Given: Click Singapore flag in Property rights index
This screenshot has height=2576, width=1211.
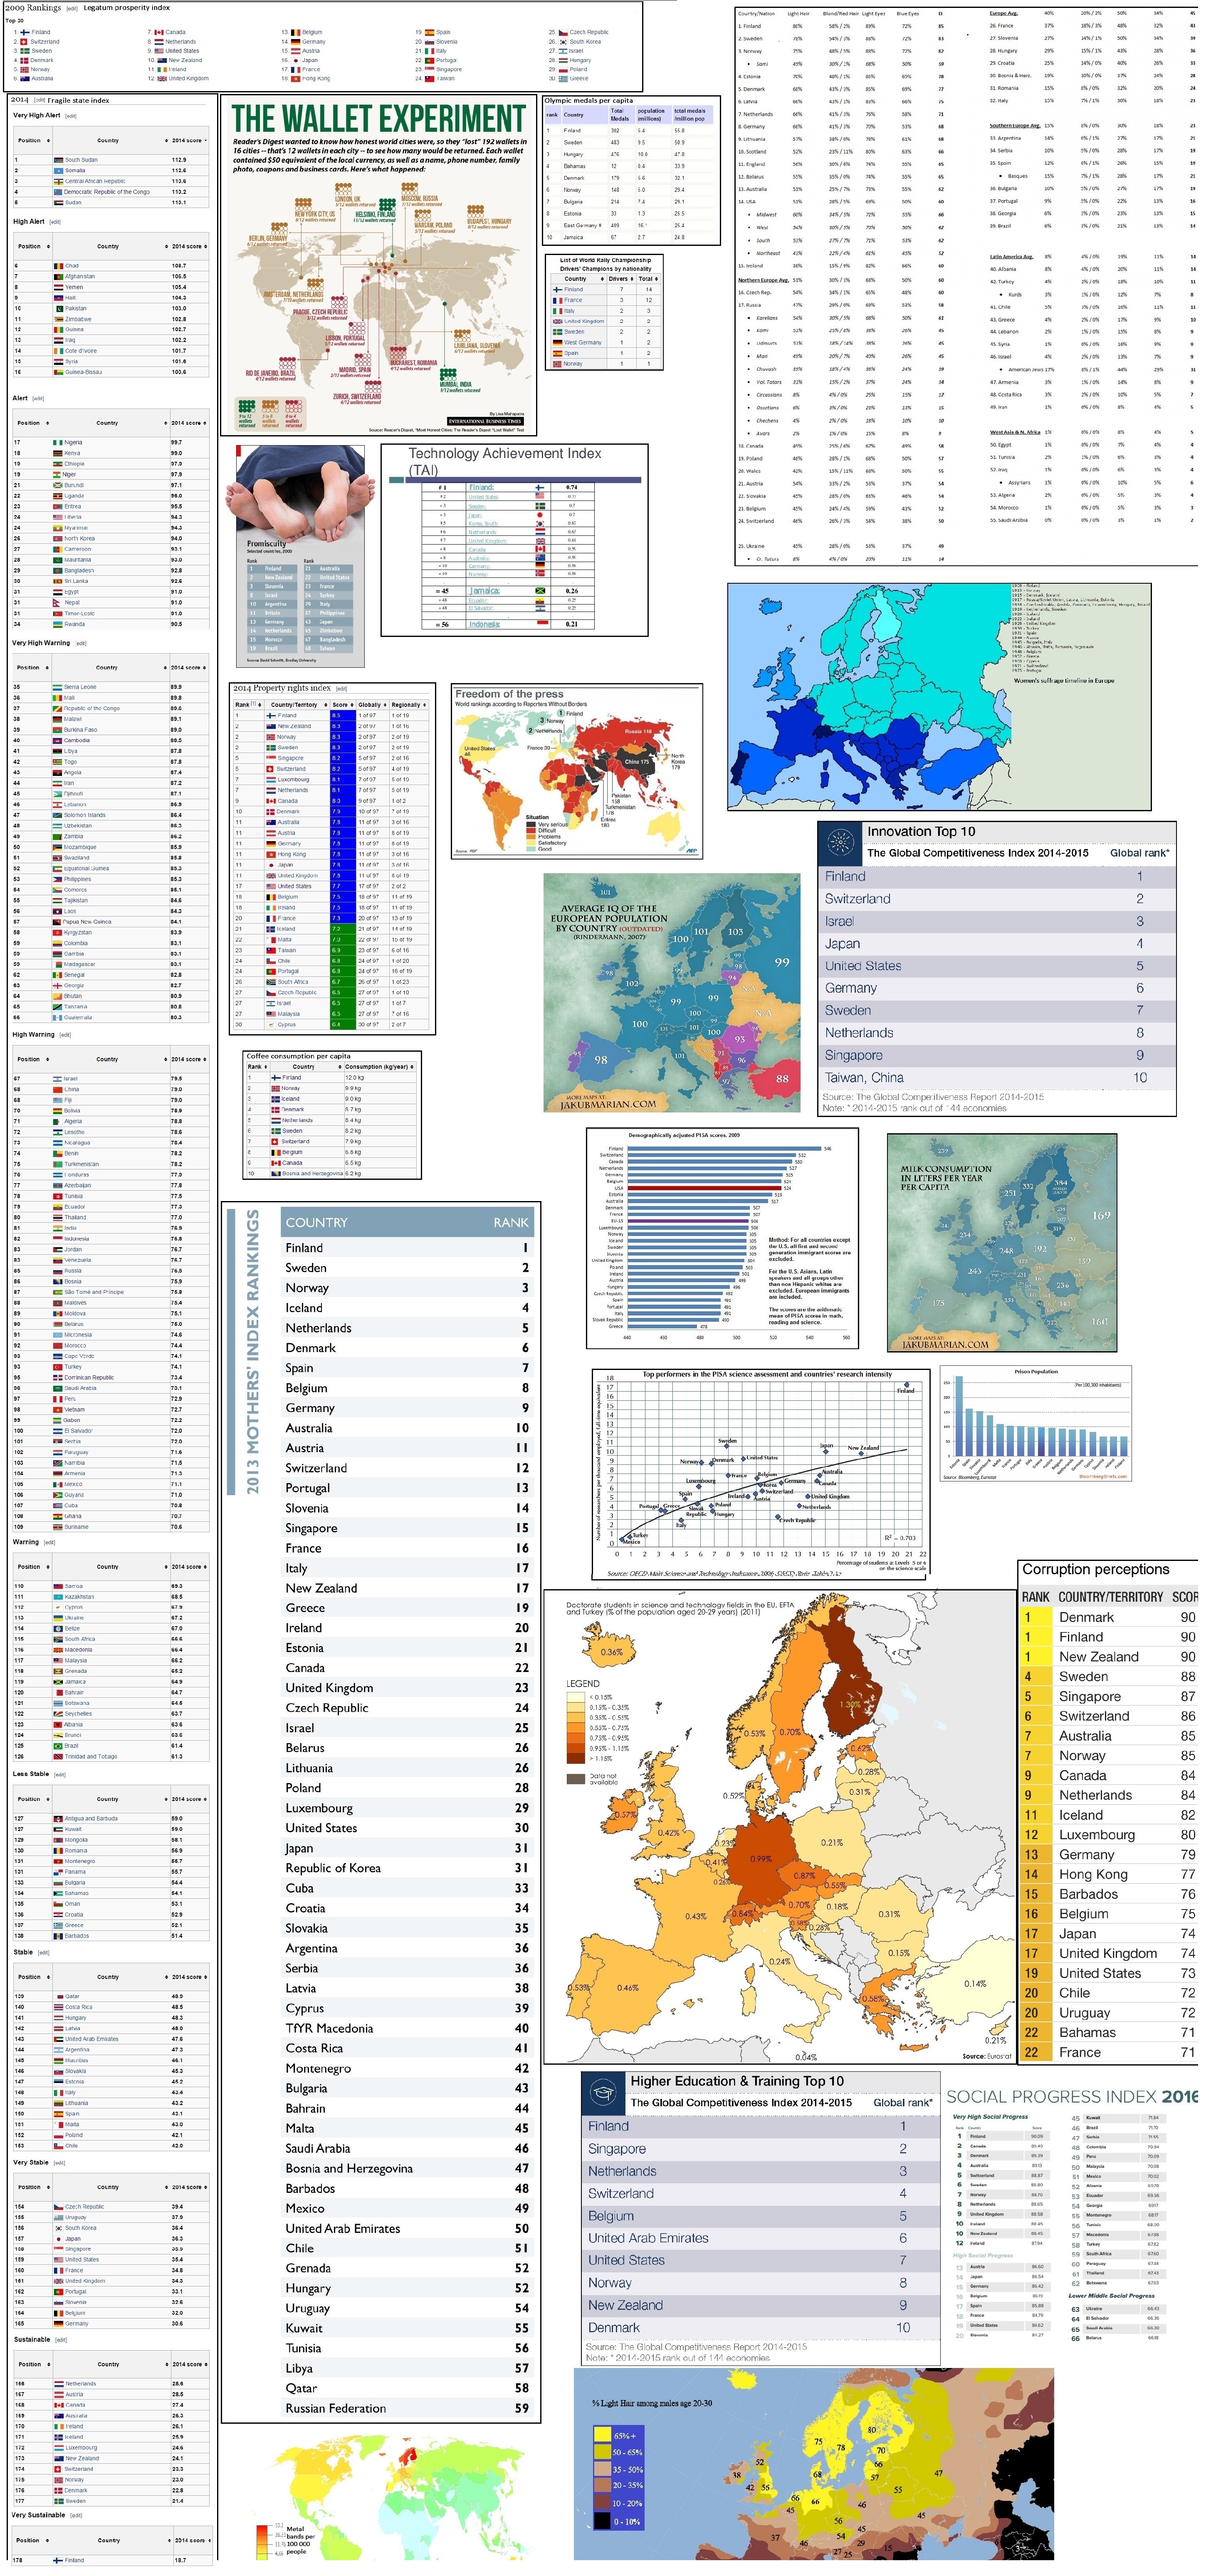Looking at the screenshot, I should [x=271, y=758].
